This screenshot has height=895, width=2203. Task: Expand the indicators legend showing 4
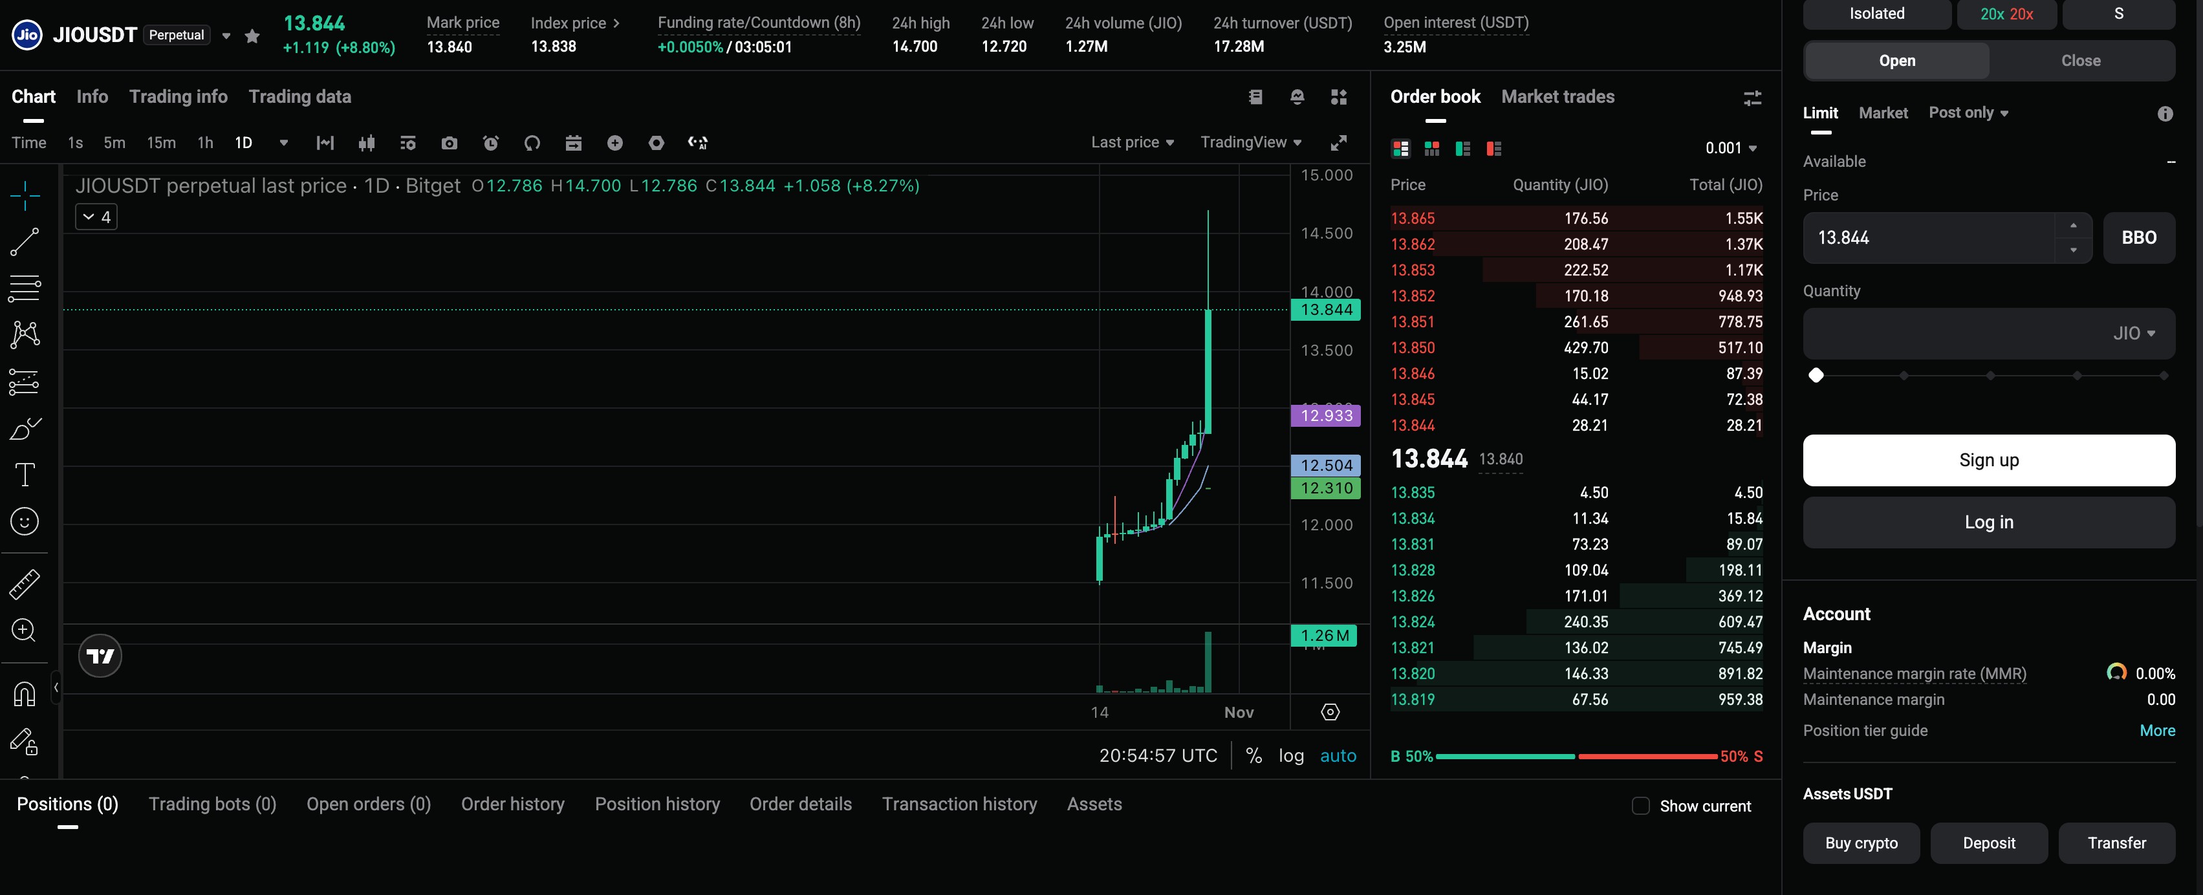coord(96,217)
